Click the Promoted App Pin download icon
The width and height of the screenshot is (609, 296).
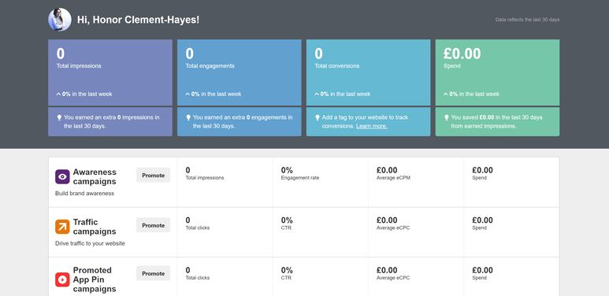62,279
